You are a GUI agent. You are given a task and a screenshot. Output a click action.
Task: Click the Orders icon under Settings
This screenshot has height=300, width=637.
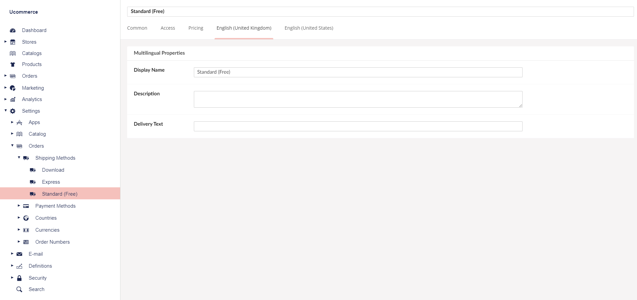tap(19, 146)
